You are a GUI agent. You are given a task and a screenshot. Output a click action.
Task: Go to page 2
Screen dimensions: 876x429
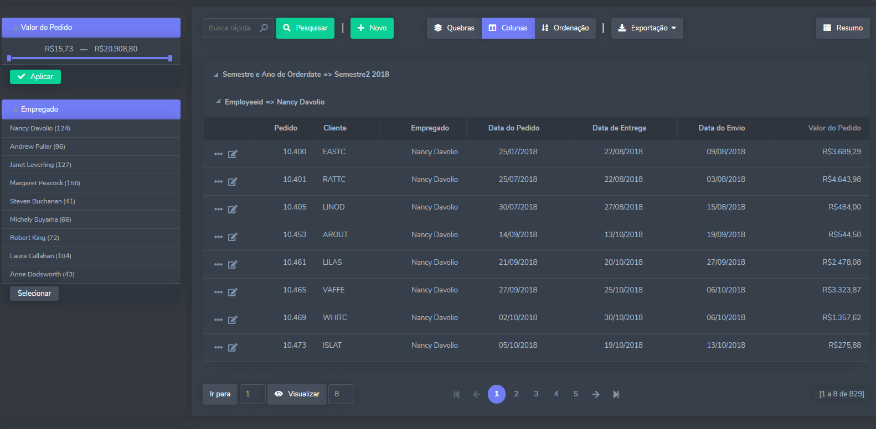click(x=517, y=394)
